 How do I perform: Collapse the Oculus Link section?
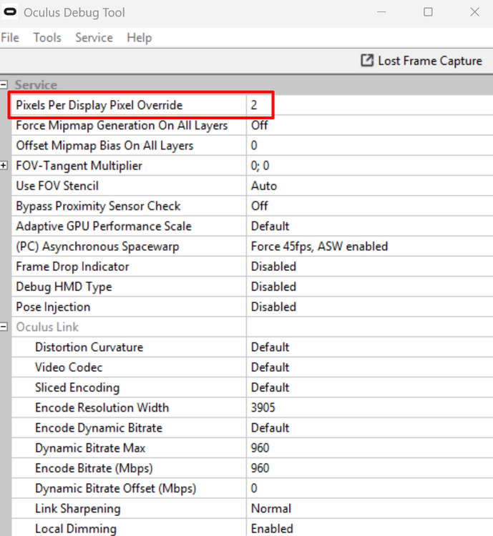pyautogui.click(x=4, y=327)
